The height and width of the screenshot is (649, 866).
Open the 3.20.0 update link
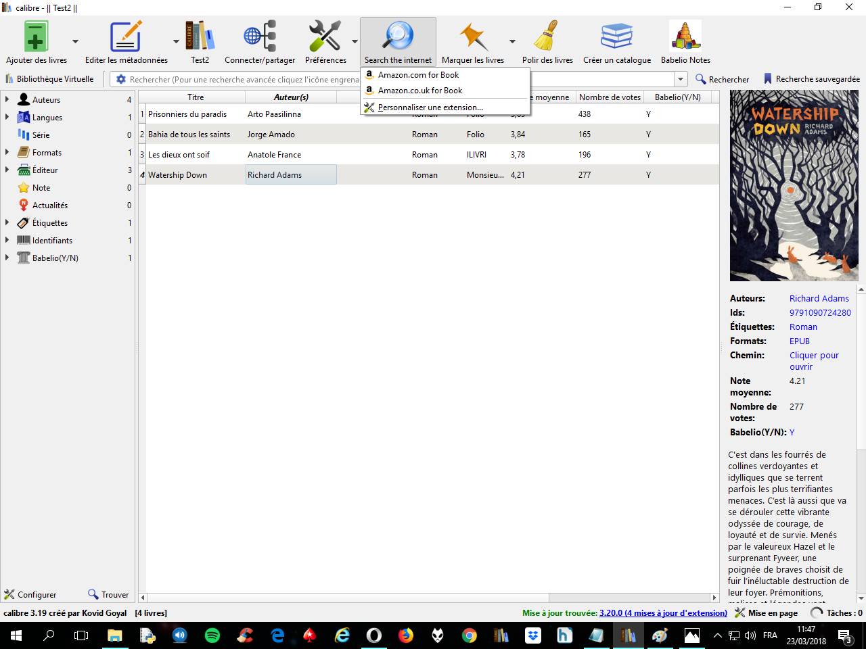click(x=663, y=613)
